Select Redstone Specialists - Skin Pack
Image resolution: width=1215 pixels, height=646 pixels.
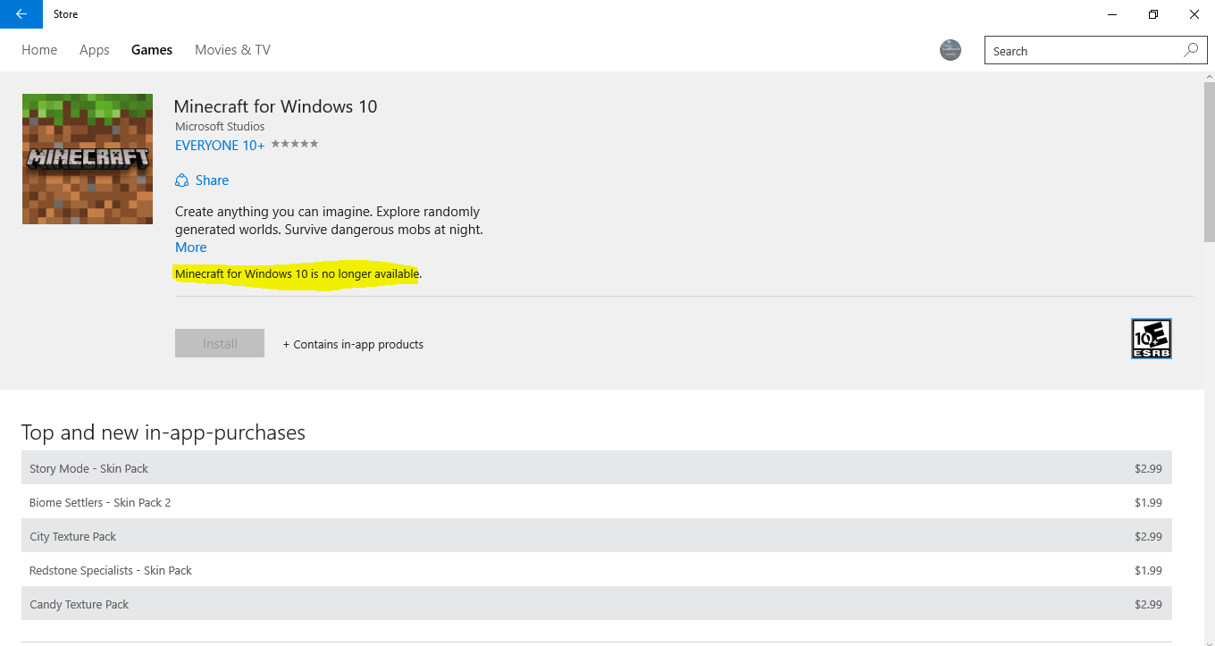click(x=597, y=570)
